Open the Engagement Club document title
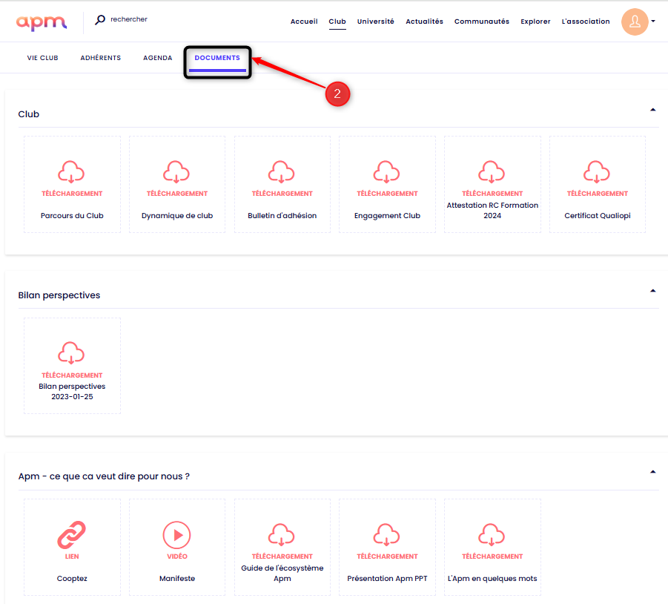Viewport: 668px width, 604px height. coord(387,216)
